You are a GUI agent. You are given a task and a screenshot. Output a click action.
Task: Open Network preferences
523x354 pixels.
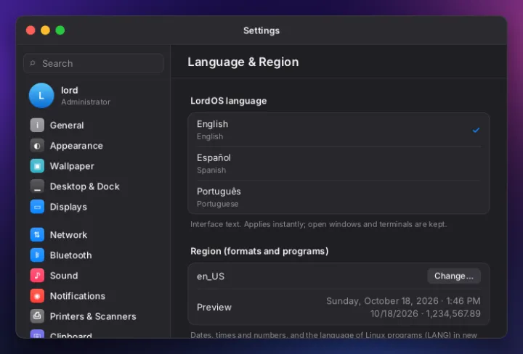[68, 235]
